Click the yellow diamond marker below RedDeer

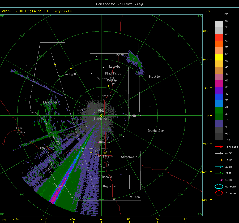coord(109,86)
